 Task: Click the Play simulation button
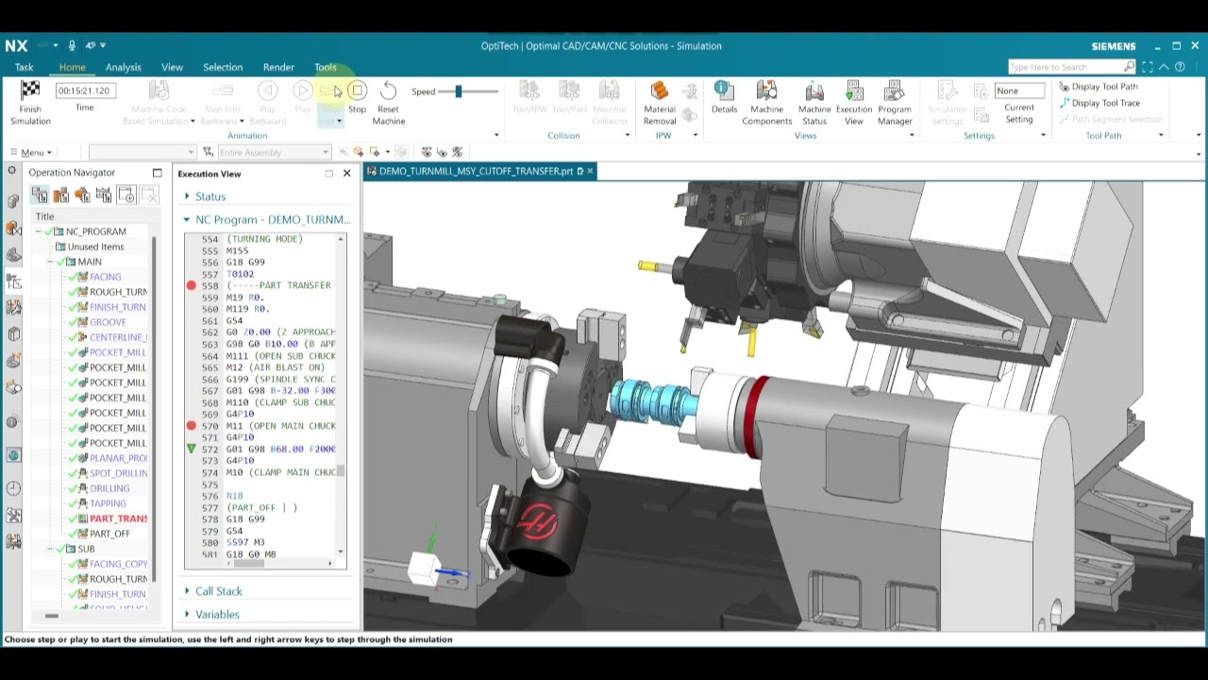click(302, 91)
